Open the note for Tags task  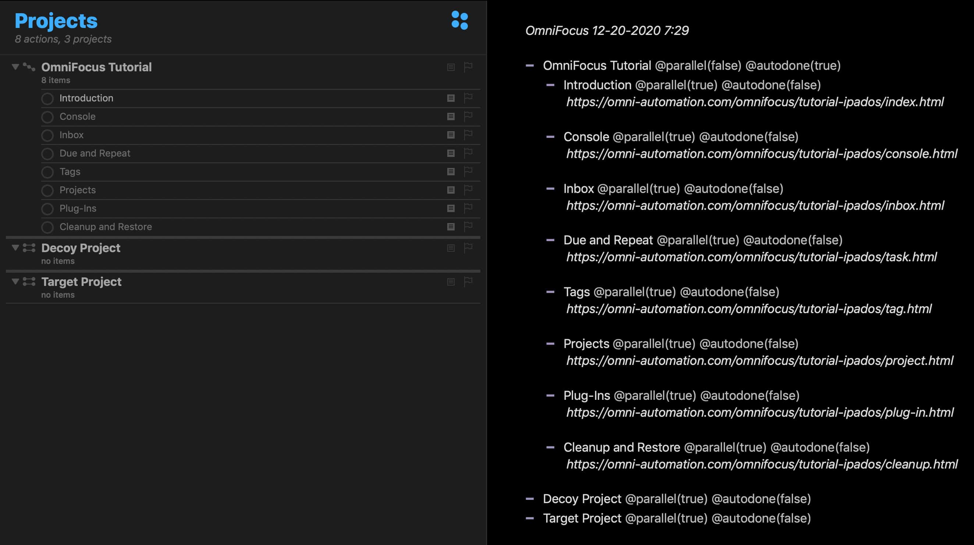coord(451,172)
